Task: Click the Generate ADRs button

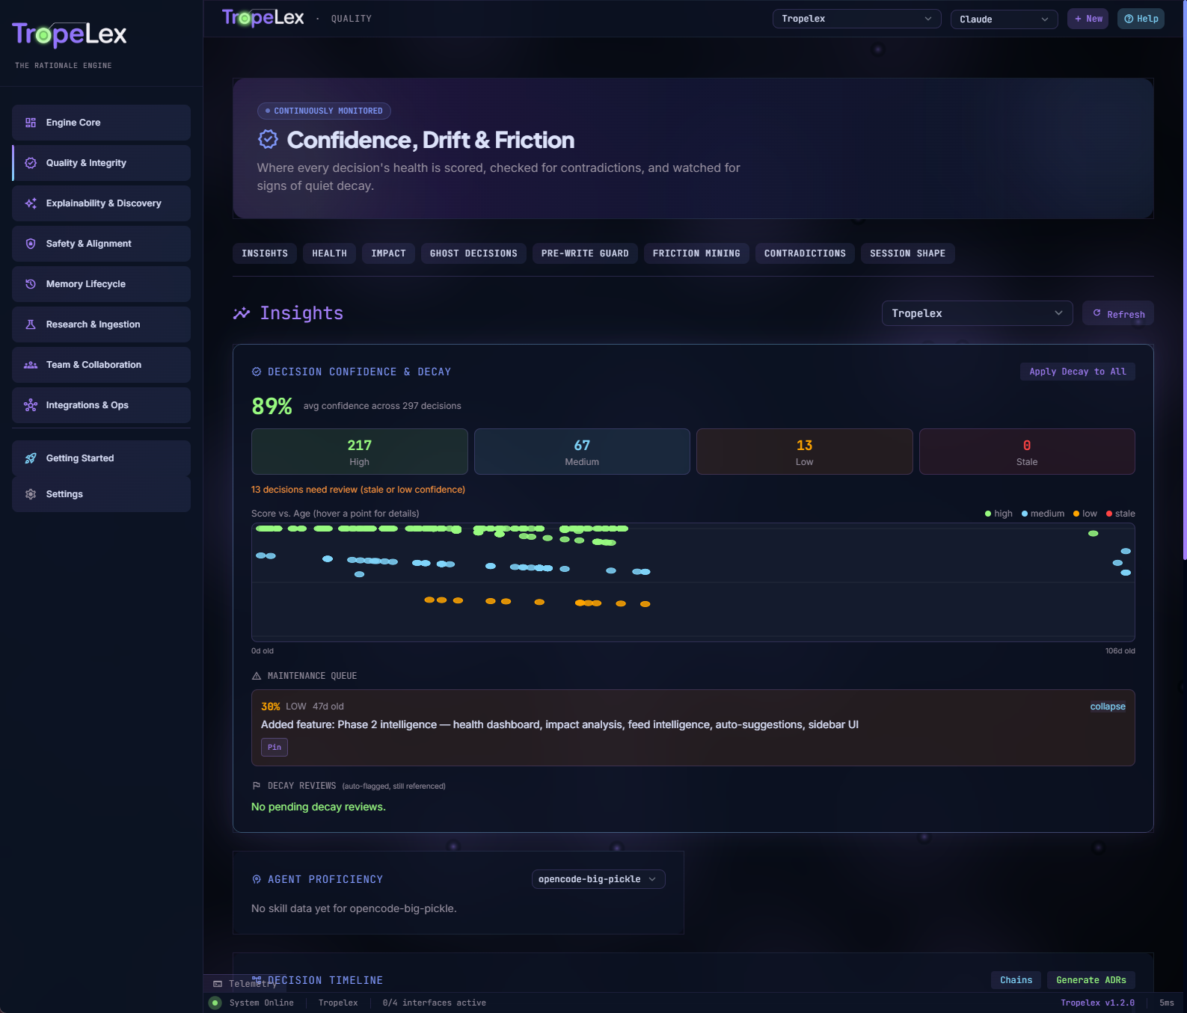Action: point(1091,980)
